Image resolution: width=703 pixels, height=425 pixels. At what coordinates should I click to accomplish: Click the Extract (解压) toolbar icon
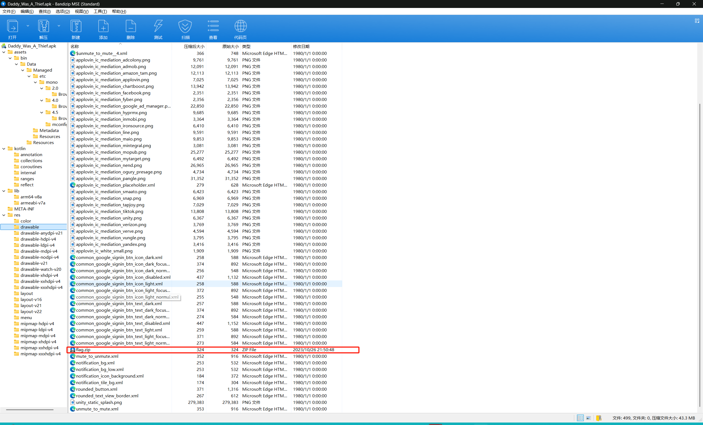pyautogui.click(x=43, y=29)
